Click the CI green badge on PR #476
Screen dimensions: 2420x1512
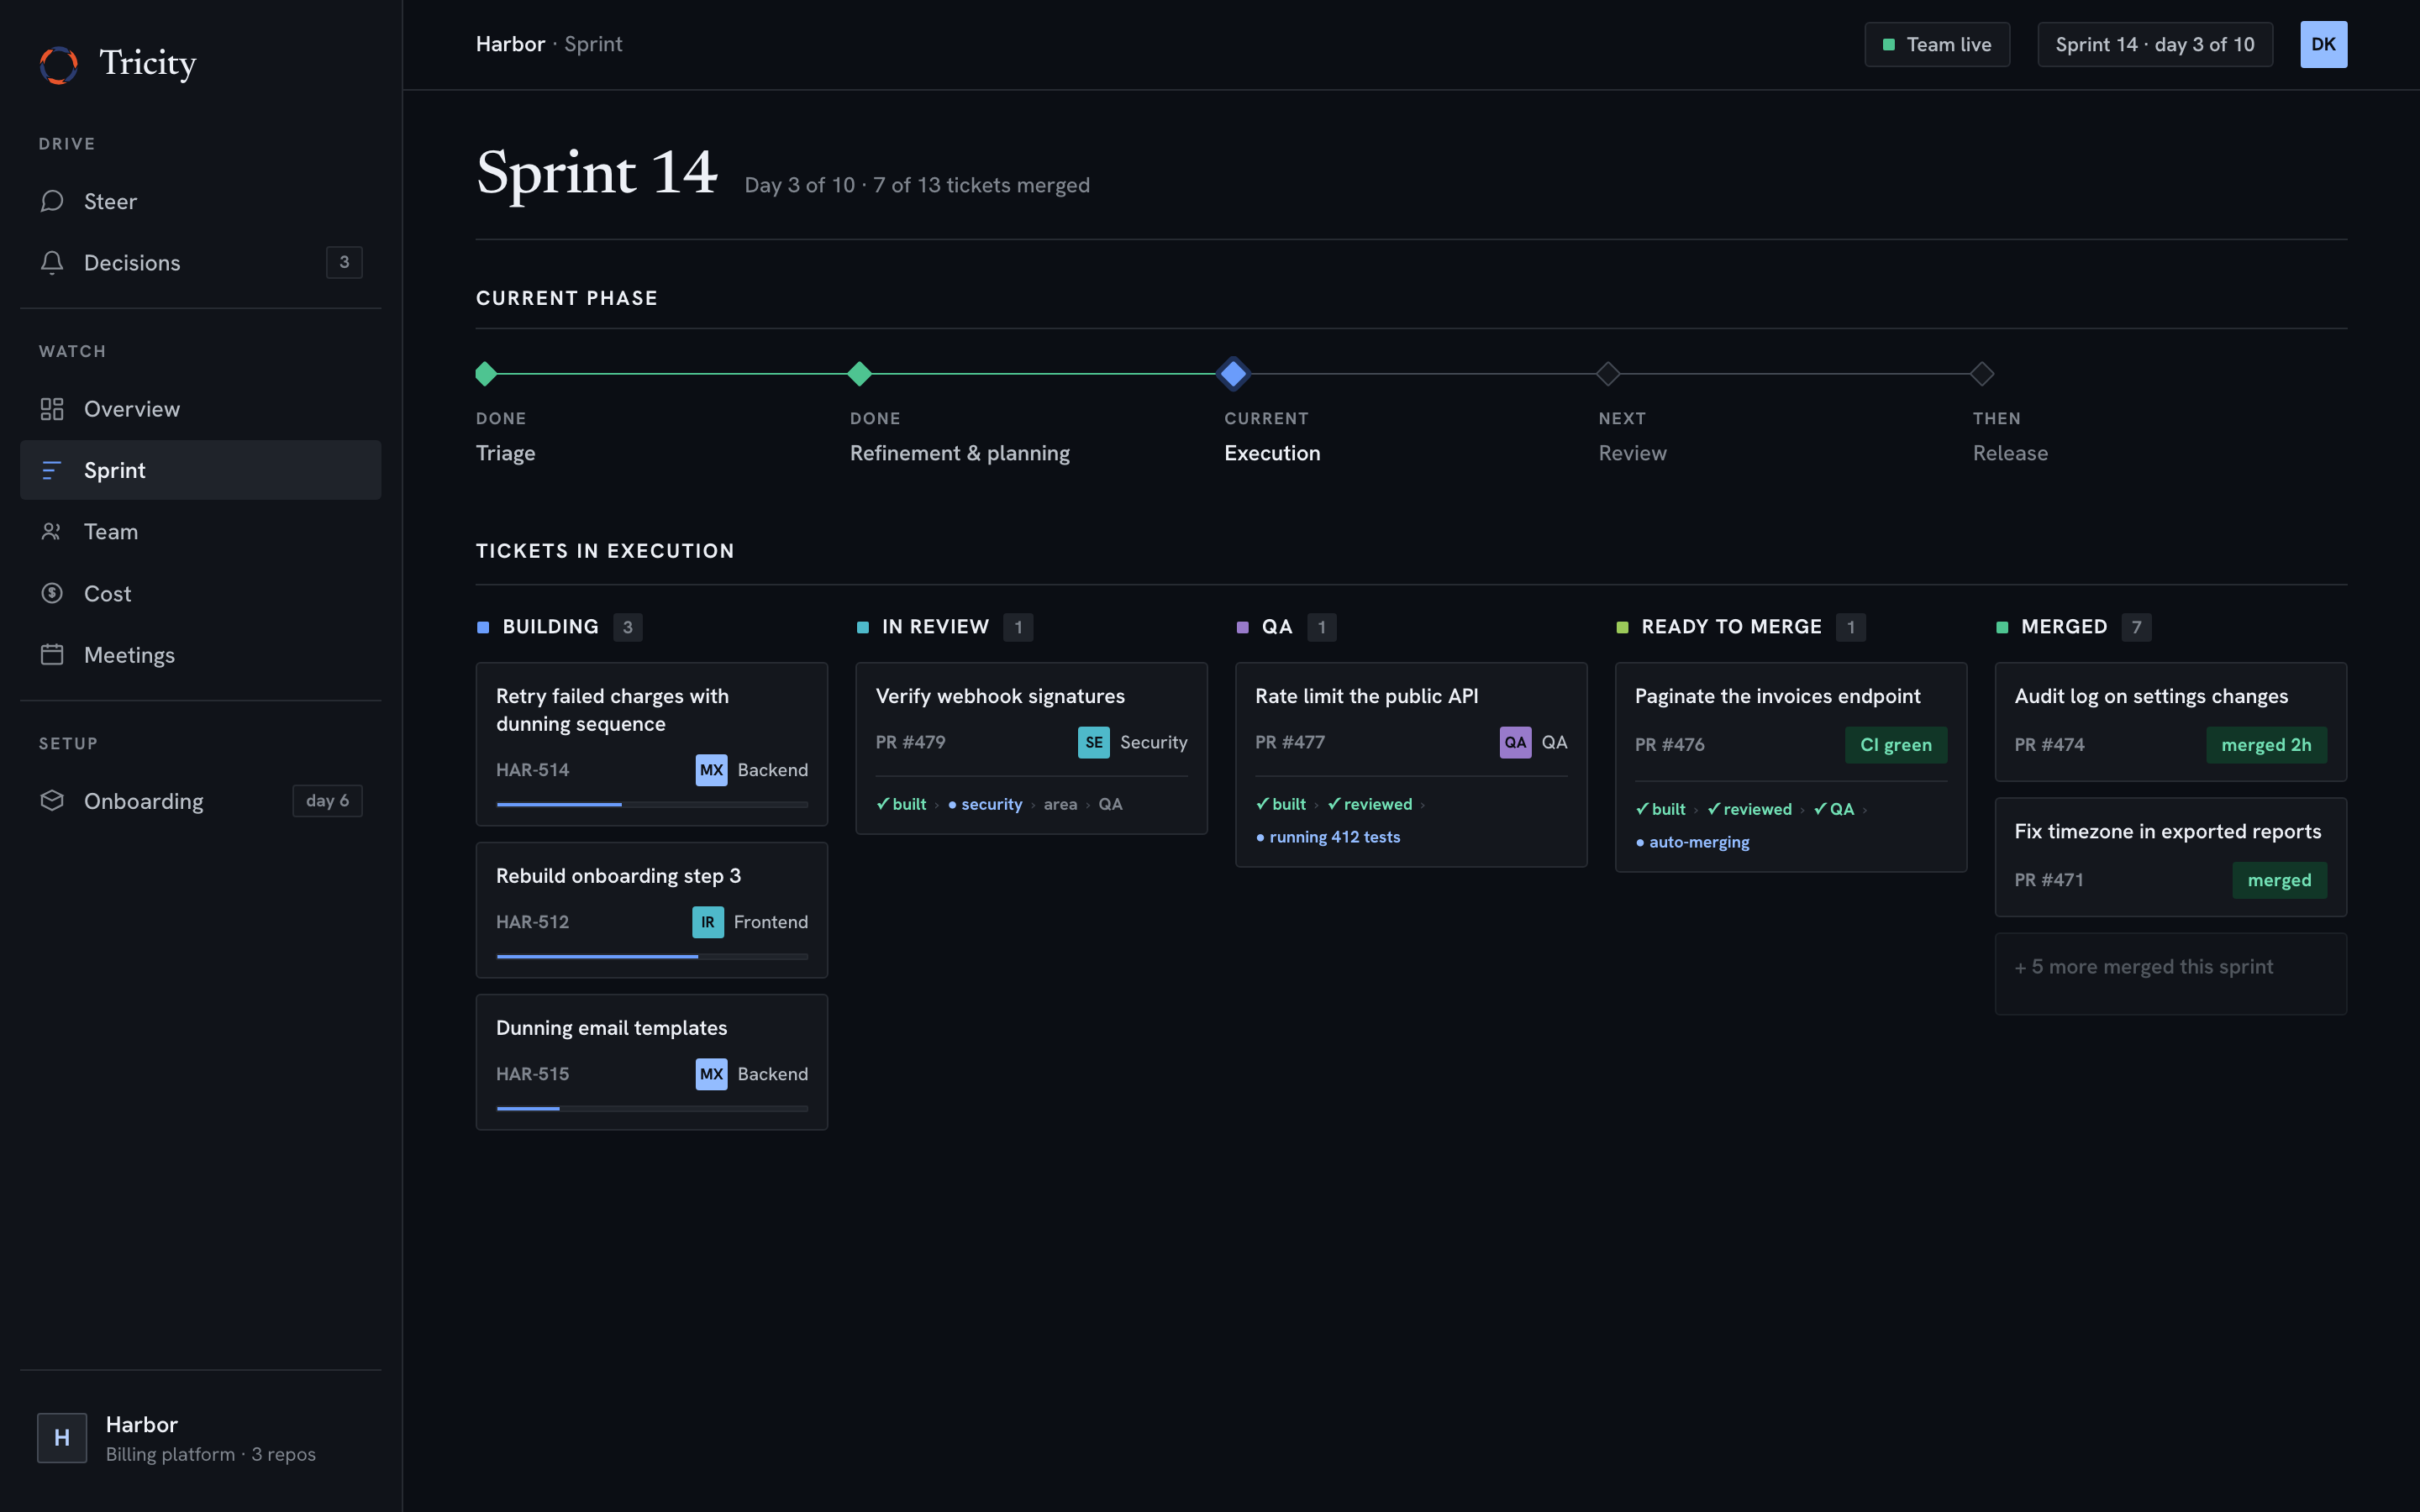(x=1895, y=745)
